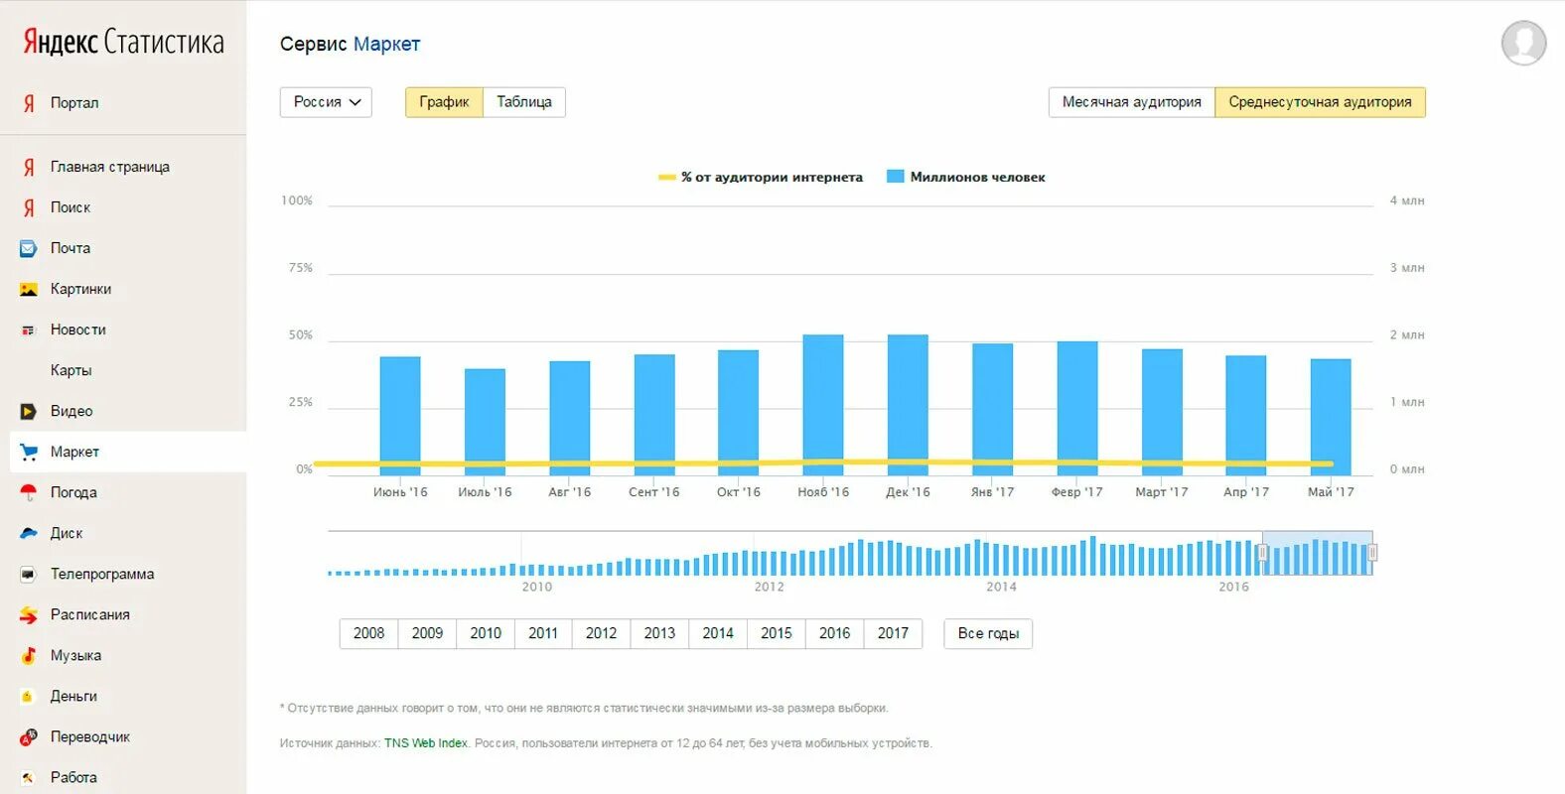
Task: Open the user profile avatar
Action: click(1523, 43)
